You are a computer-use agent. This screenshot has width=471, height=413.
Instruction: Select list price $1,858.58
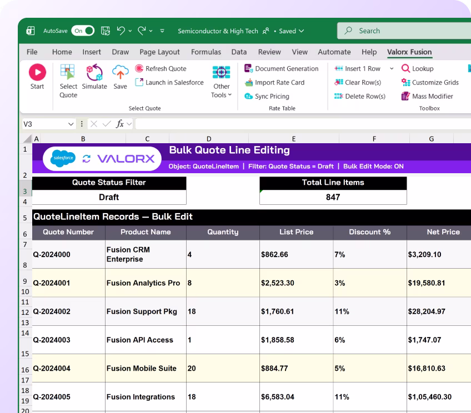pos(297,340)
